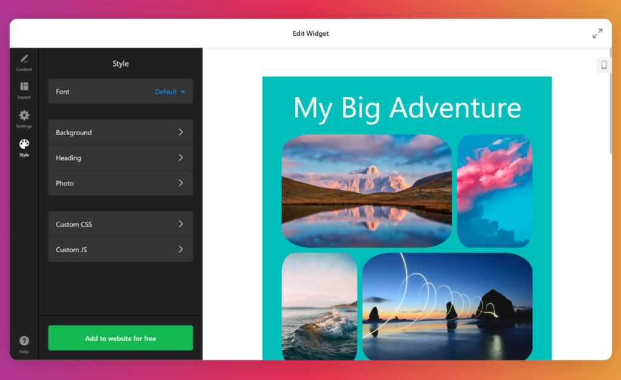Open the Custom JS editor
This screenshot has height=380, width=621.
[x=120, y=249]
